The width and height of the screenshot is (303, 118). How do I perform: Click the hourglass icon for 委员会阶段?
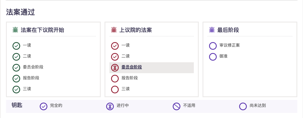click(115, 68)
